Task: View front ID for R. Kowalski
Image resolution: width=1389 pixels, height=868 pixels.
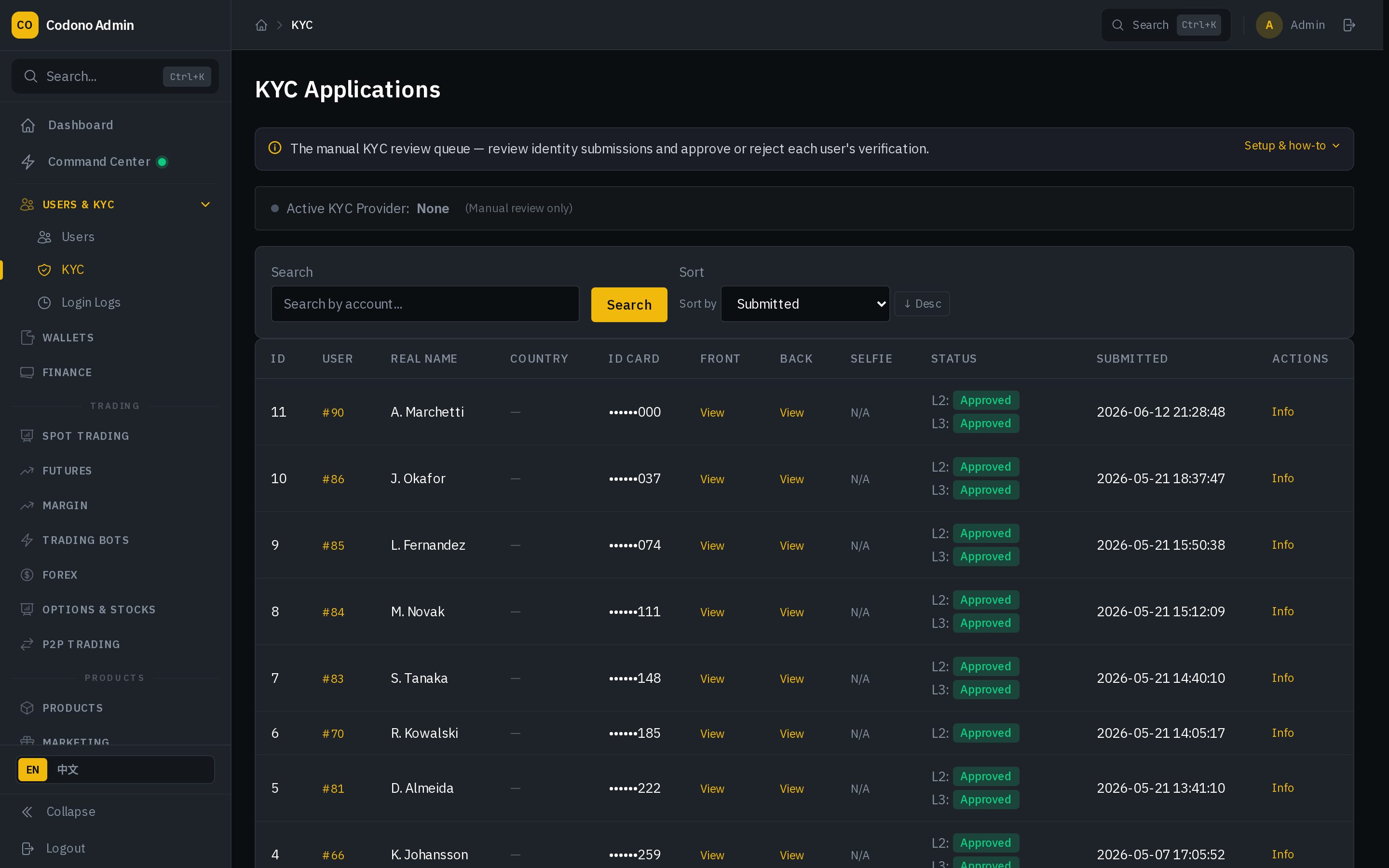Action: coord(712,733)
